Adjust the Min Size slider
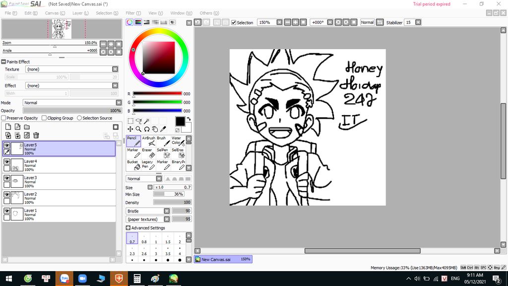508x286 pixels. [169, 194]
